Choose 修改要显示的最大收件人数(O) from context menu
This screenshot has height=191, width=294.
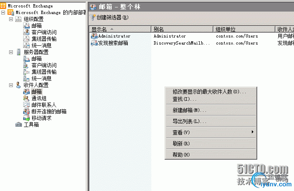pyautogui.click(x=211, y=92)
